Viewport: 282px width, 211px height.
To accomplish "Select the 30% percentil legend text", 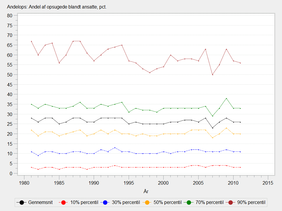I will pyautogui.click(x=125, y=203).
